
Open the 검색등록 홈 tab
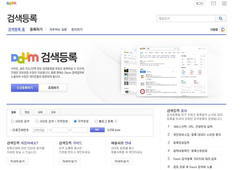tap(16, 29)
